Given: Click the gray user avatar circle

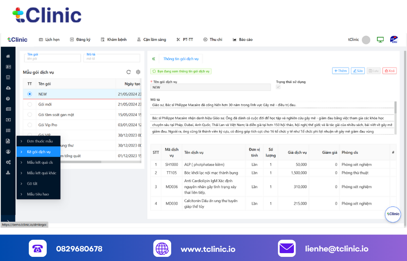Looking at the screenshot, I should tap(366, 40).
